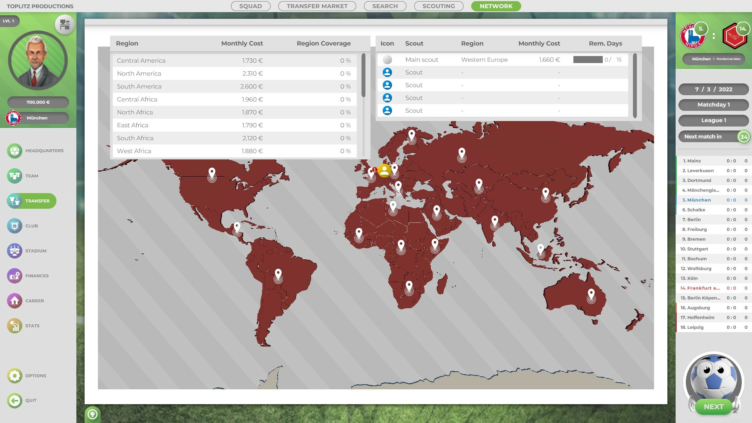Click the Scouting navigation button
The width and height of the screenshot is (752, 423).
(439, 6)
